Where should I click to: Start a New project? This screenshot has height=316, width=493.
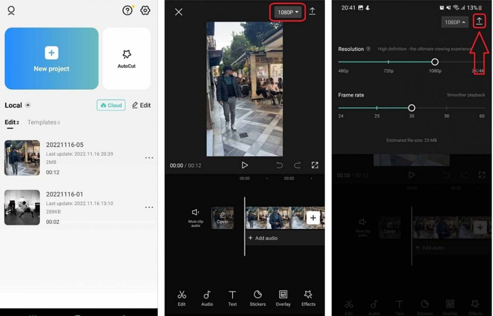click(52, 58)
